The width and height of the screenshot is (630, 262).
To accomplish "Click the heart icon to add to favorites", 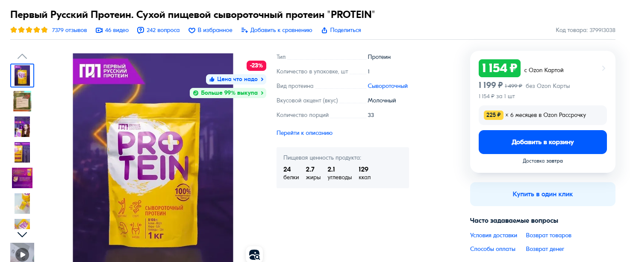I will 192,30.
